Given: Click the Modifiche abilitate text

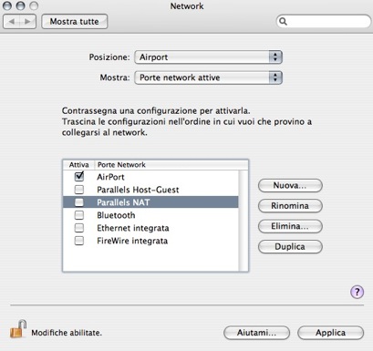Looking at the screenshot, I should [x=67, y=333].
